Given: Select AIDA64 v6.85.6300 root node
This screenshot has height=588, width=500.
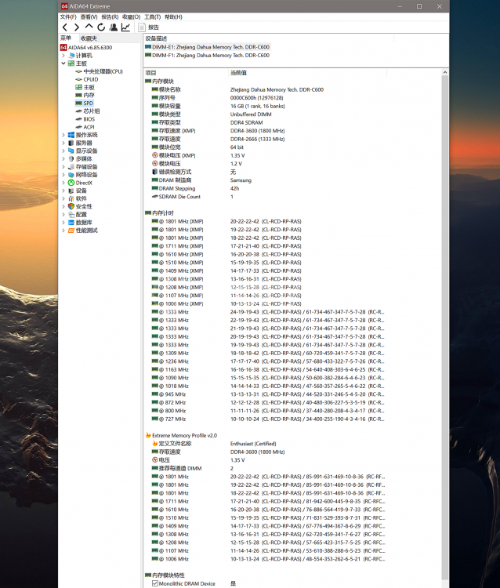Looking at the screenshot, I should 90,48.
